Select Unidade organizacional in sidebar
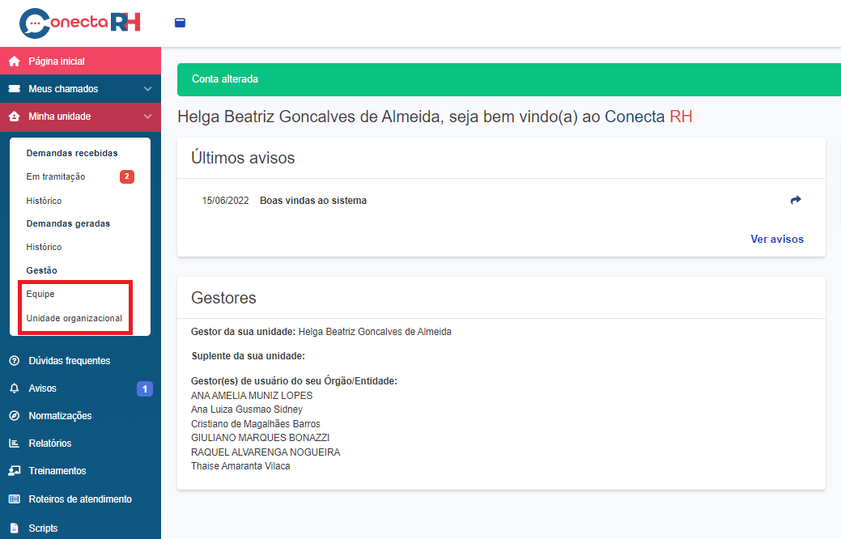 (x=74, y=318)
